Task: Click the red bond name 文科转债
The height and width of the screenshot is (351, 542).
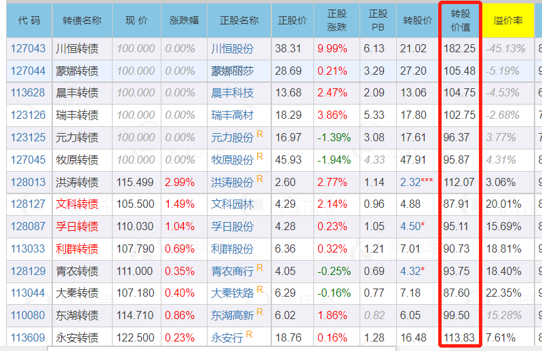Action: (x=77, y=204)
